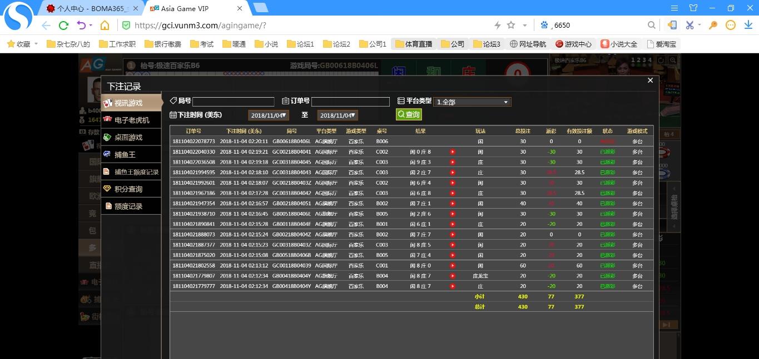Click the green 查询 button
The height and width of the screenshot is (359, 759).
pyautogui.click(x=409, y=114)
